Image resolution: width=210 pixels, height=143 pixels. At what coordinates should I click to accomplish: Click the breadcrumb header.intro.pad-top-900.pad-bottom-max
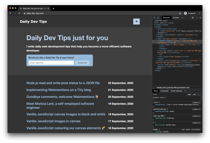coord(173,87)
